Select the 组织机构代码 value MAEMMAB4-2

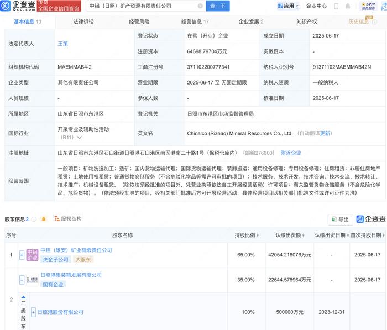[75, 67]
